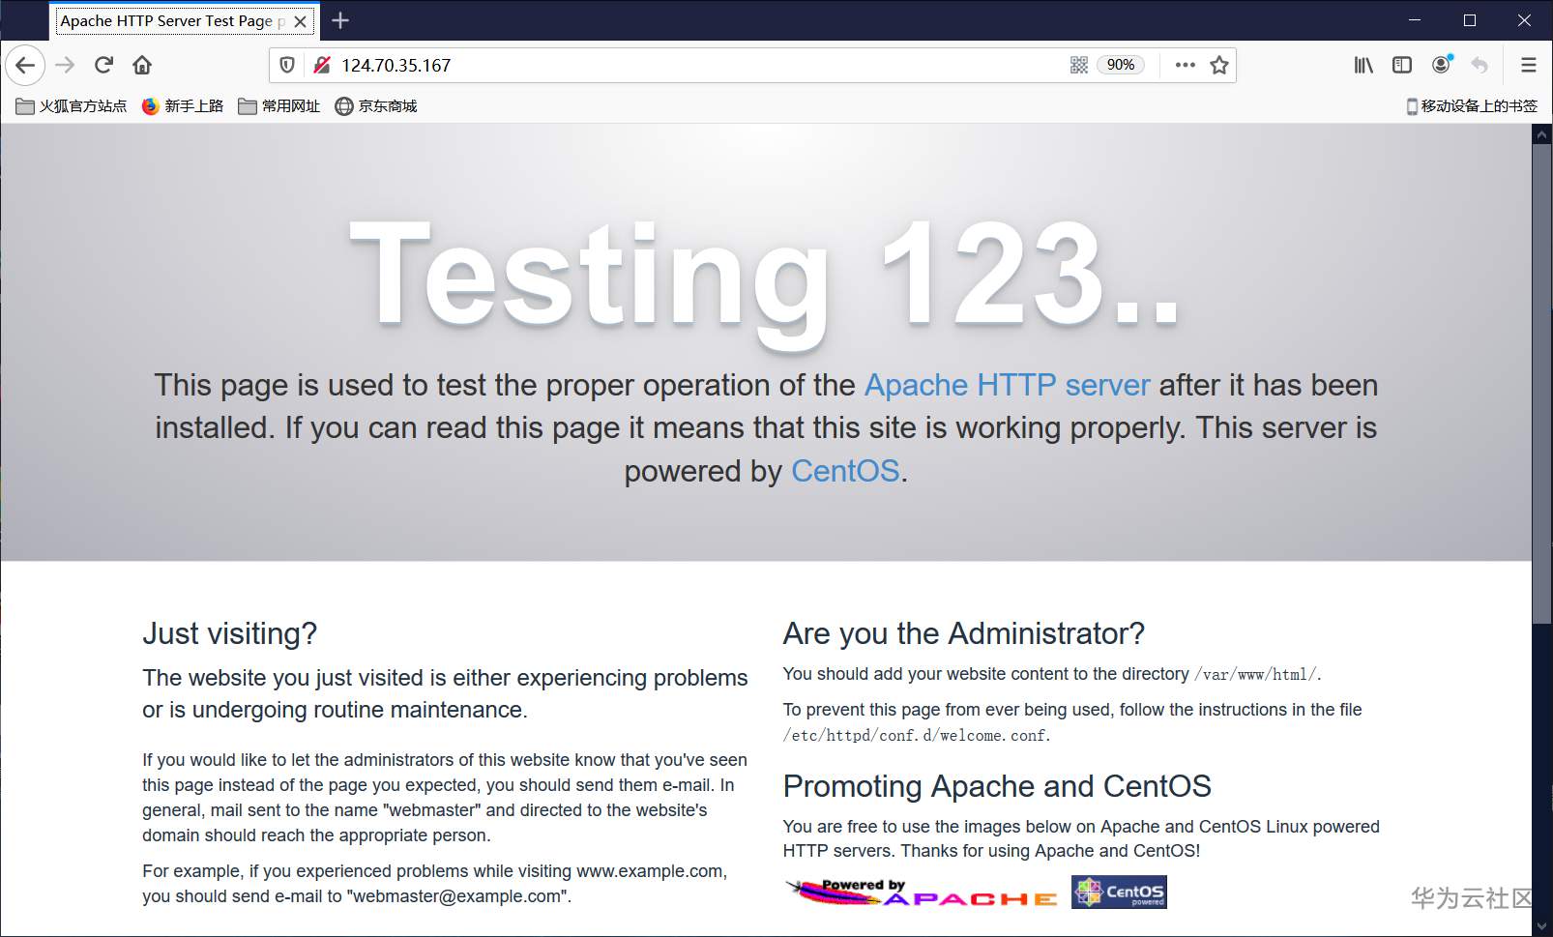
Task: Show the sidebars
Action: click(x=1402, y=65)
